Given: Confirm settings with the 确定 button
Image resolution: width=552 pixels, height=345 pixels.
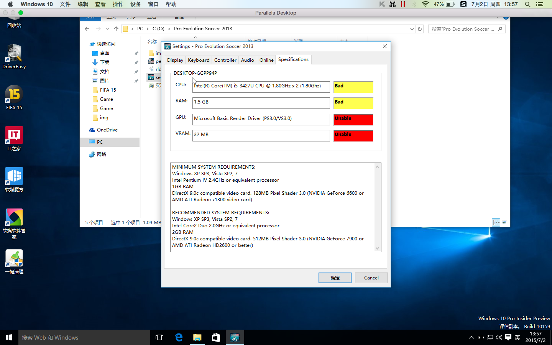Looking at the screenshot, I should 335,278.
